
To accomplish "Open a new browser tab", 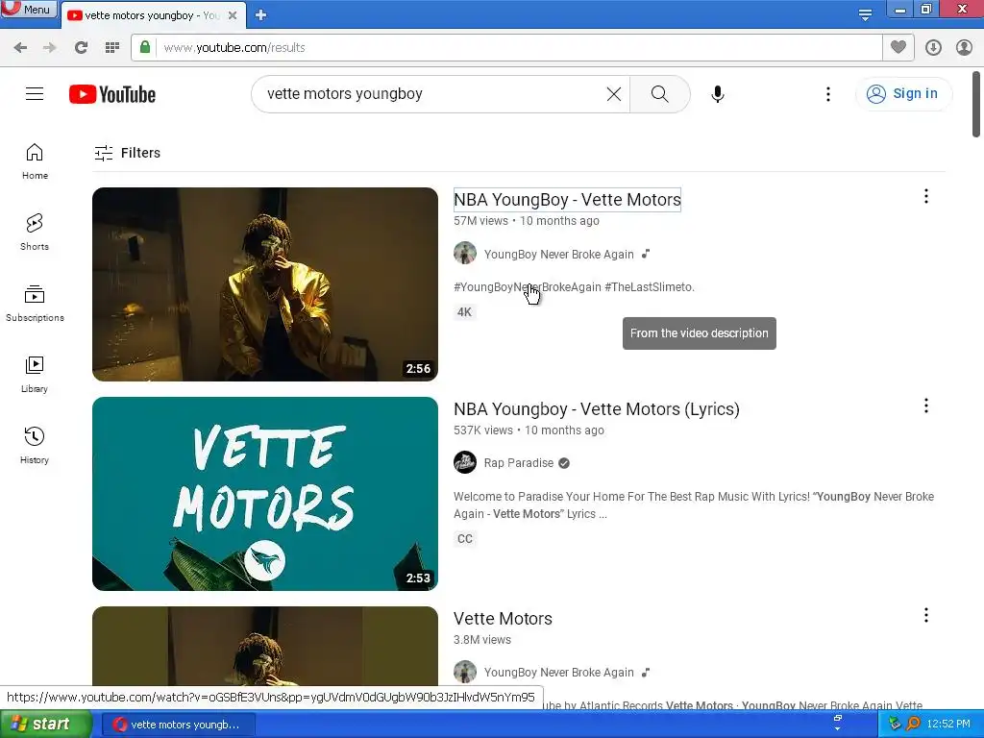I will point(261,15).
